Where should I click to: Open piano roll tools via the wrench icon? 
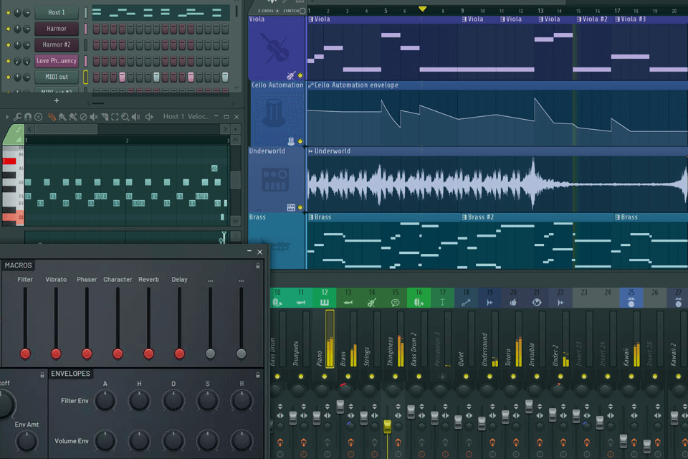click(x=17, y=117)
